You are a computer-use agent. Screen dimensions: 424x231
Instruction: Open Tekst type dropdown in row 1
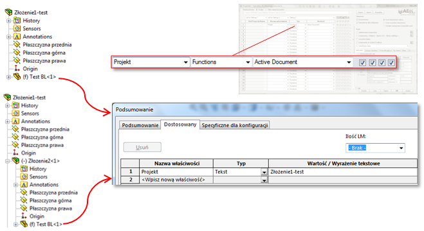click(264, 172)
